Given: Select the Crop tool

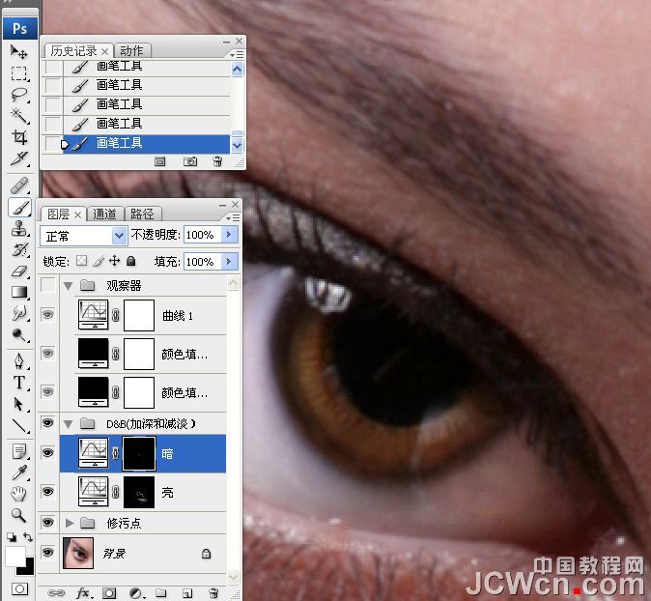Looking at the screenshot, I should click(18, 138).
